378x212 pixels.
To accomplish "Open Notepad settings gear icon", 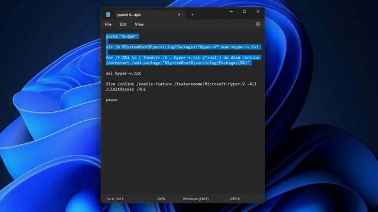I will (x=258, y=24).
